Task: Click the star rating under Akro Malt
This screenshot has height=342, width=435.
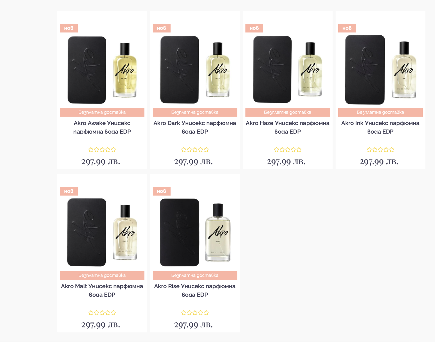Action: tap(102, 313)
